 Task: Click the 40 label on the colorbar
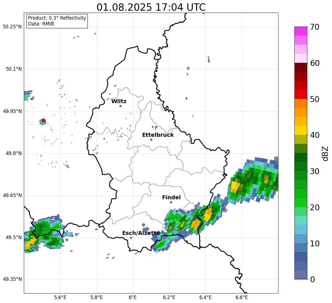pyautogui.click(x=315, y=135)
